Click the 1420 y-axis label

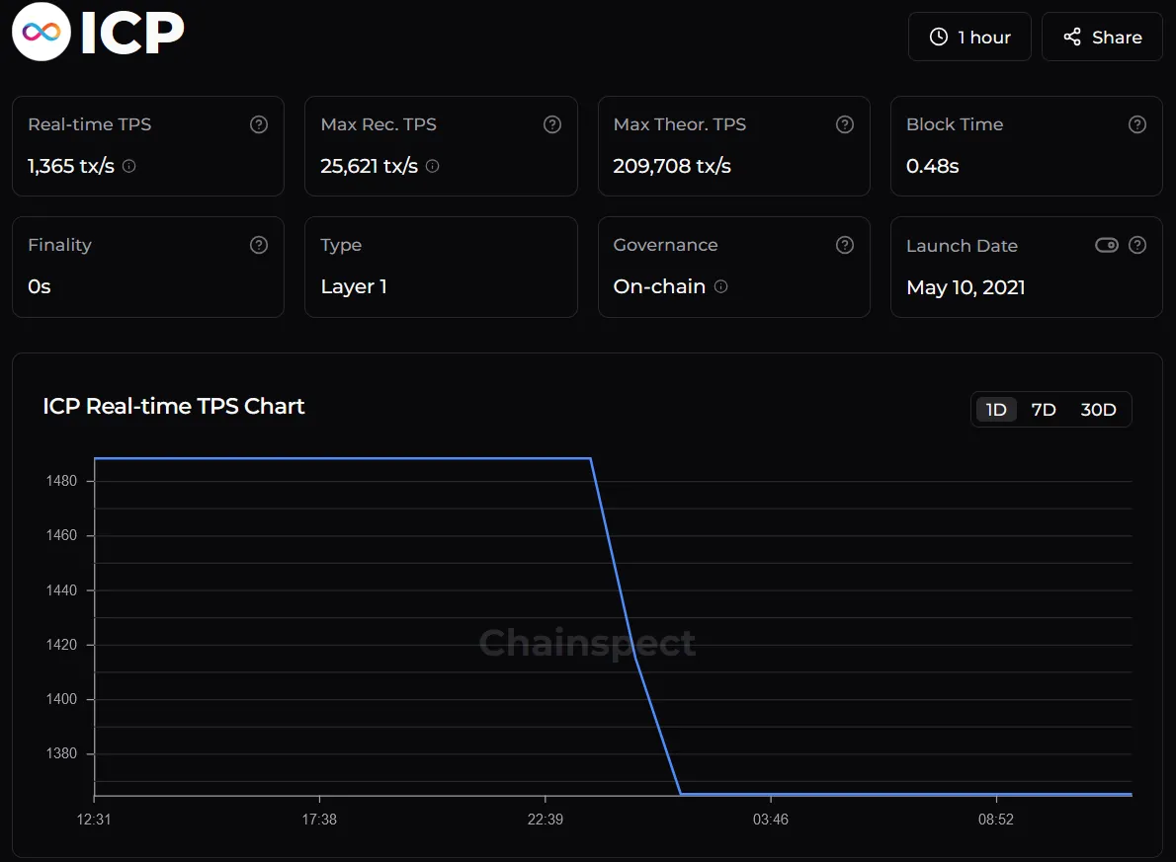point(61,645)
